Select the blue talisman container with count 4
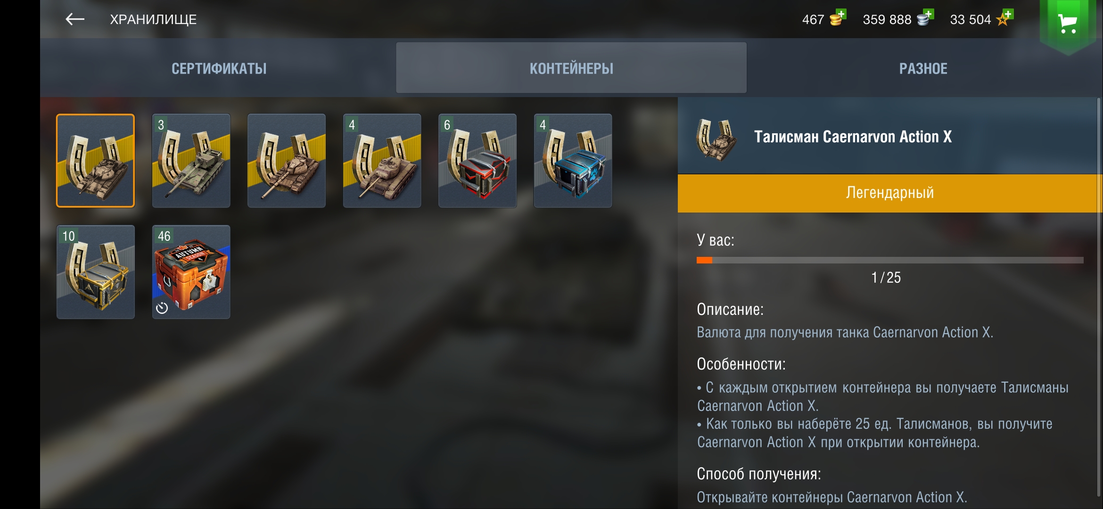 click(573, 161)
